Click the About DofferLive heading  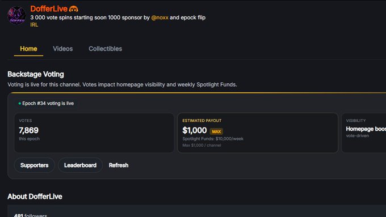click(x=35, y=197)
